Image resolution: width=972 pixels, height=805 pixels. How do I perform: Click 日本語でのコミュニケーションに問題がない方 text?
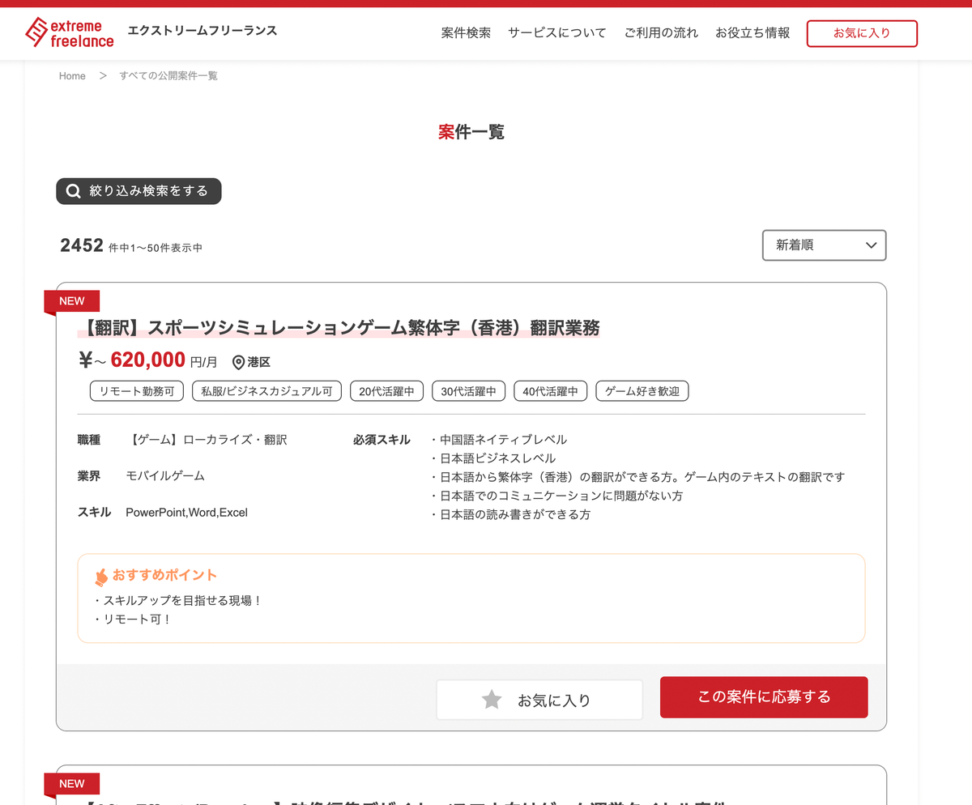click(x=561, y=496)
